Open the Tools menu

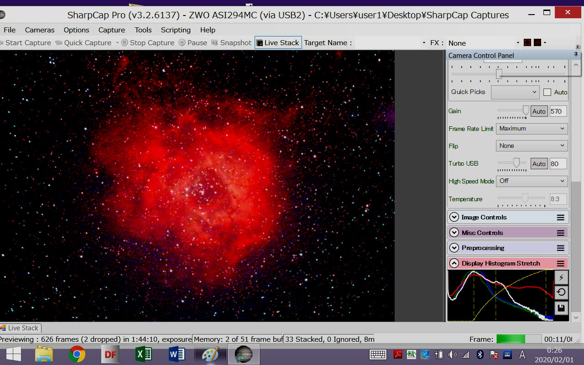tap(143, 30)
